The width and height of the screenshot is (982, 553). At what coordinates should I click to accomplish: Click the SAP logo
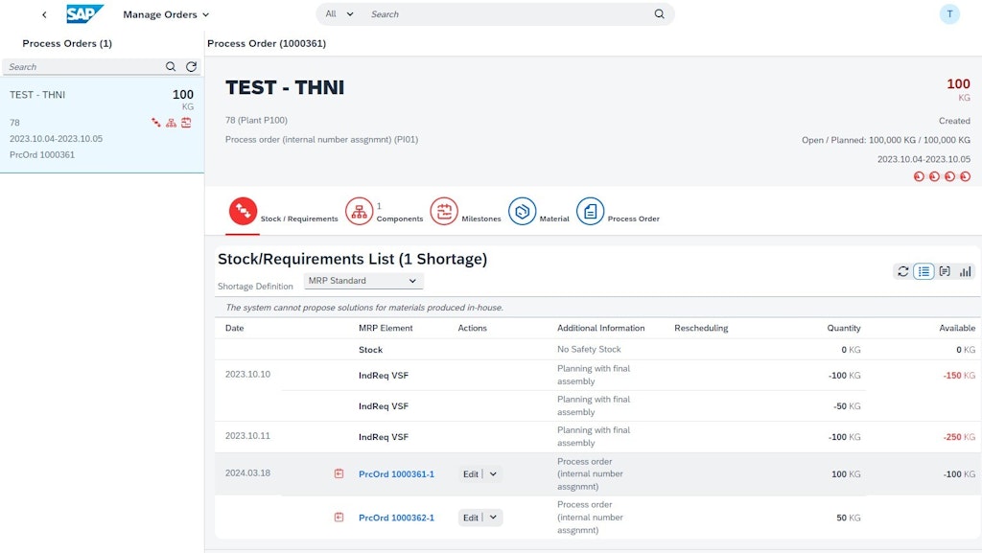[83, 13]
